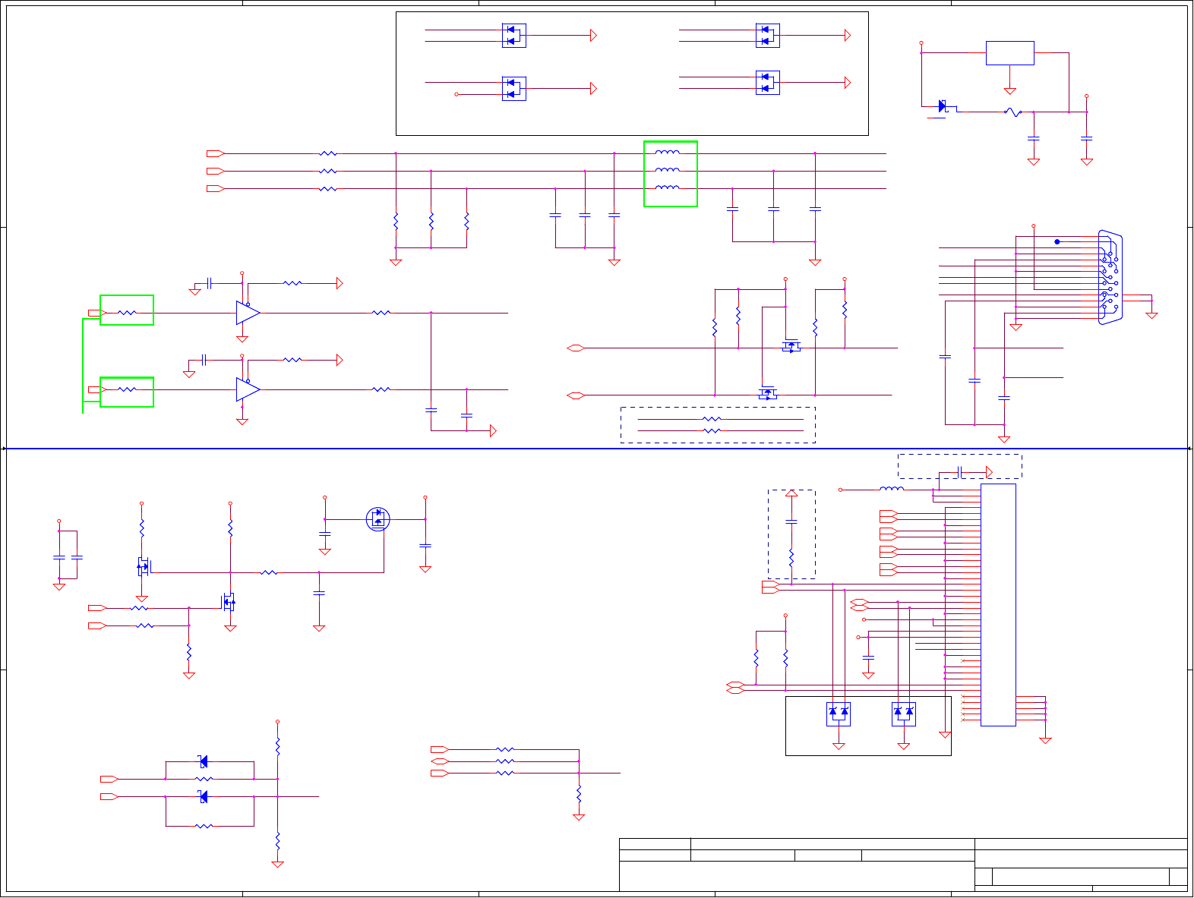This screenshot has width=1194, height=898.
Task: Select the lower-left dual-diode package
Action: [514, 89]
